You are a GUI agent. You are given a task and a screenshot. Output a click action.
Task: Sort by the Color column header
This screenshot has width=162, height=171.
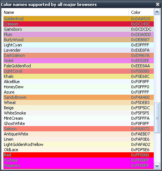tap(141, 12)
